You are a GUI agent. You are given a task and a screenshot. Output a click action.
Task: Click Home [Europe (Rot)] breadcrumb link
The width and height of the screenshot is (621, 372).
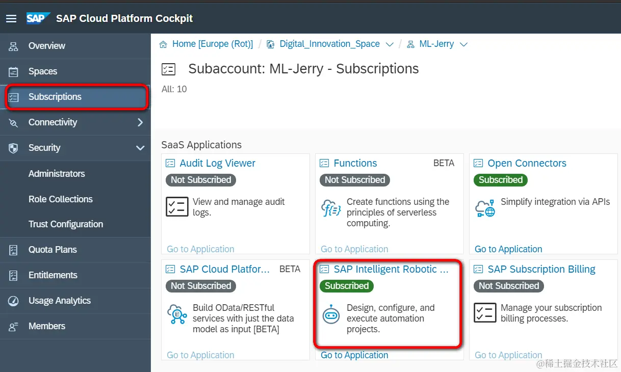pyautogui.click(x=213, y=44)
